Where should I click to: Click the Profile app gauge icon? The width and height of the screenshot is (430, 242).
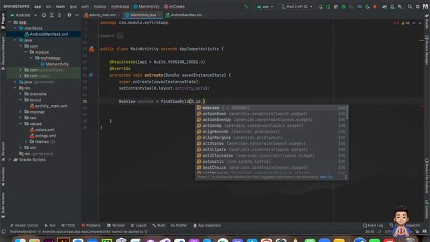[x=359, y=7]
